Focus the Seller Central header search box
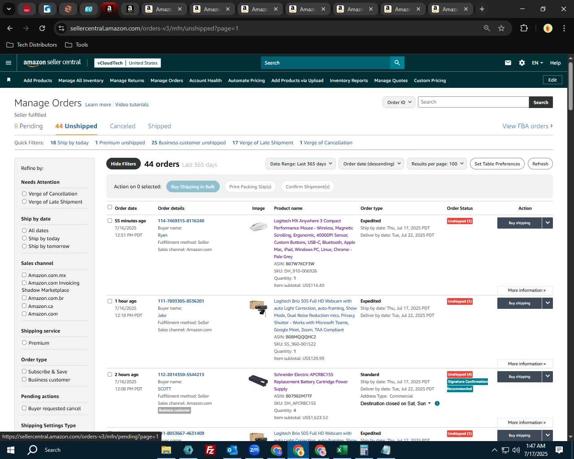This screenshot has width=574, height=459. click(x=325, y=63)
